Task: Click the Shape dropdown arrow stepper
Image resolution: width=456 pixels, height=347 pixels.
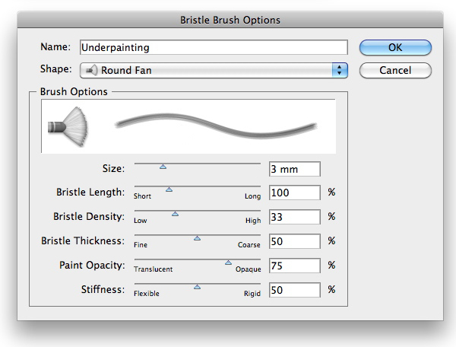Action: [x=340, y=71]
